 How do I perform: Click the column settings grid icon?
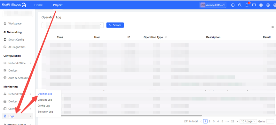click(273, 27)
